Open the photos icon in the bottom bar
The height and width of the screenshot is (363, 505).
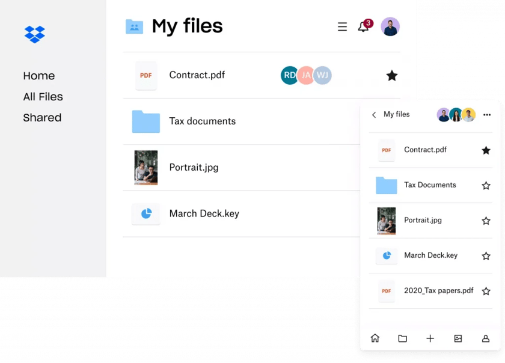click(x=458, y=338)
